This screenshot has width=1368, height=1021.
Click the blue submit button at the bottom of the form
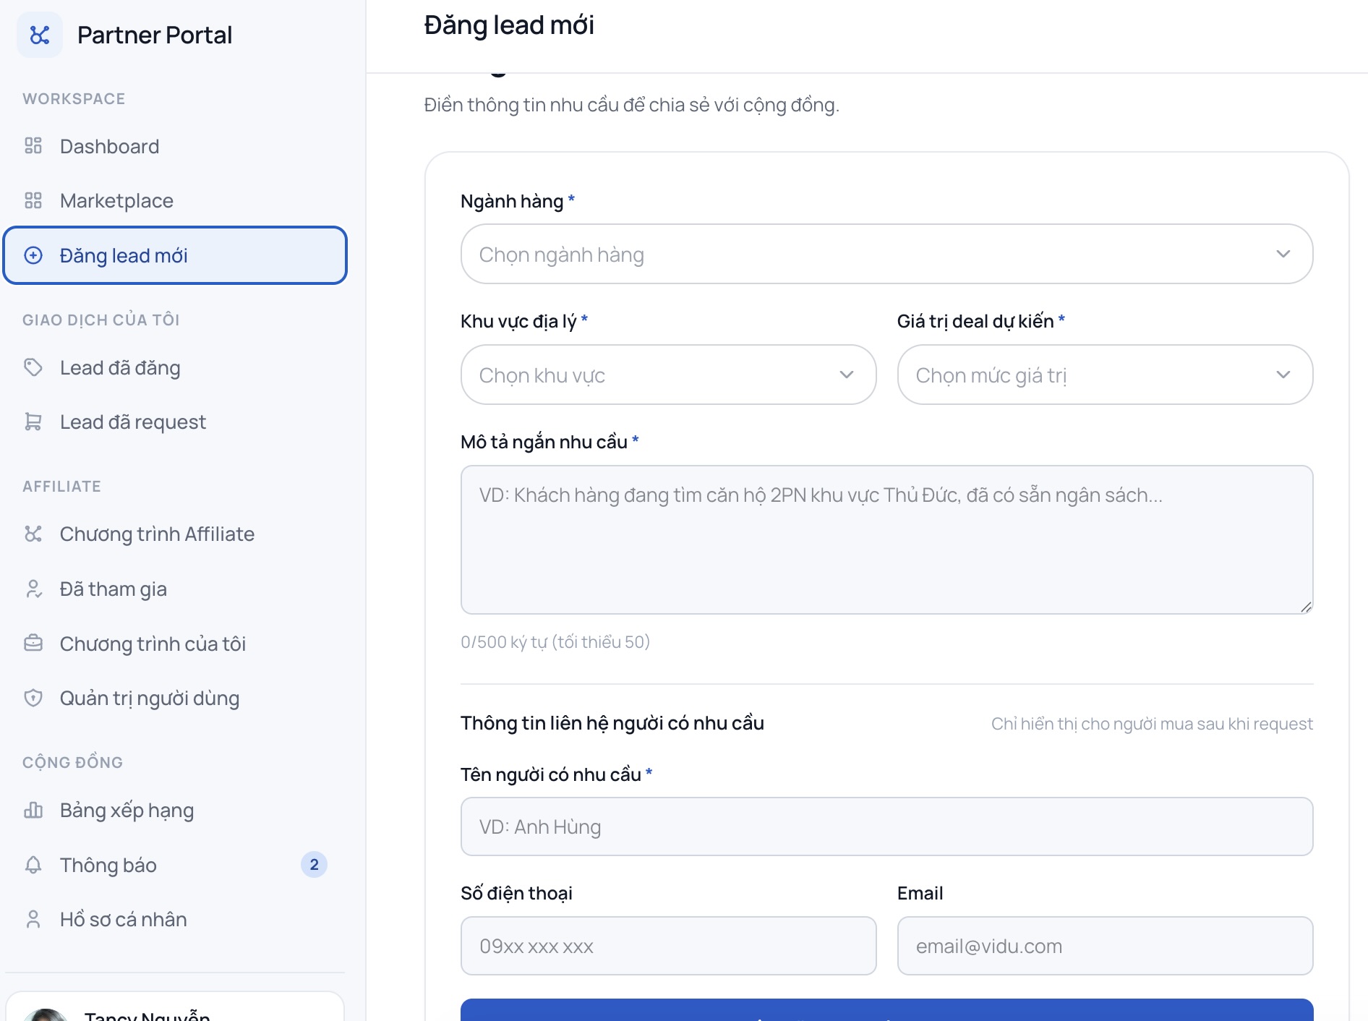886,1010
